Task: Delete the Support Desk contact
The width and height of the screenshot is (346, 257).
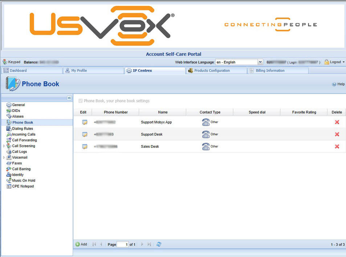Action: 337,134
